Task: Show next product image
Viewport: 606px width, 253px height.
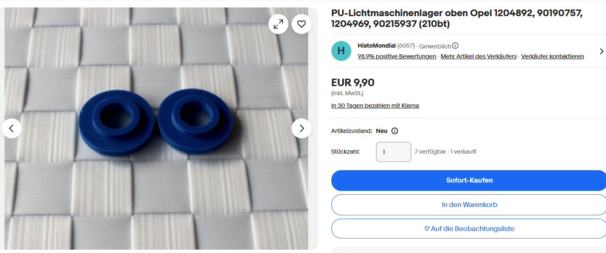Action: 302,128
